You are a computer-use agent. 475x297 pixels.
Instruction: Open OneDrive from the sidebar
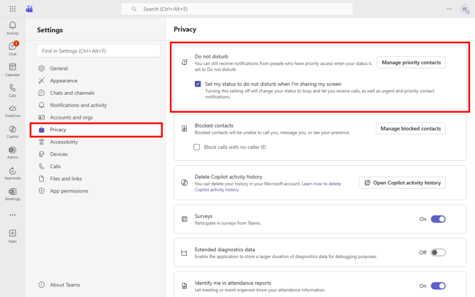tap(12, 111)
